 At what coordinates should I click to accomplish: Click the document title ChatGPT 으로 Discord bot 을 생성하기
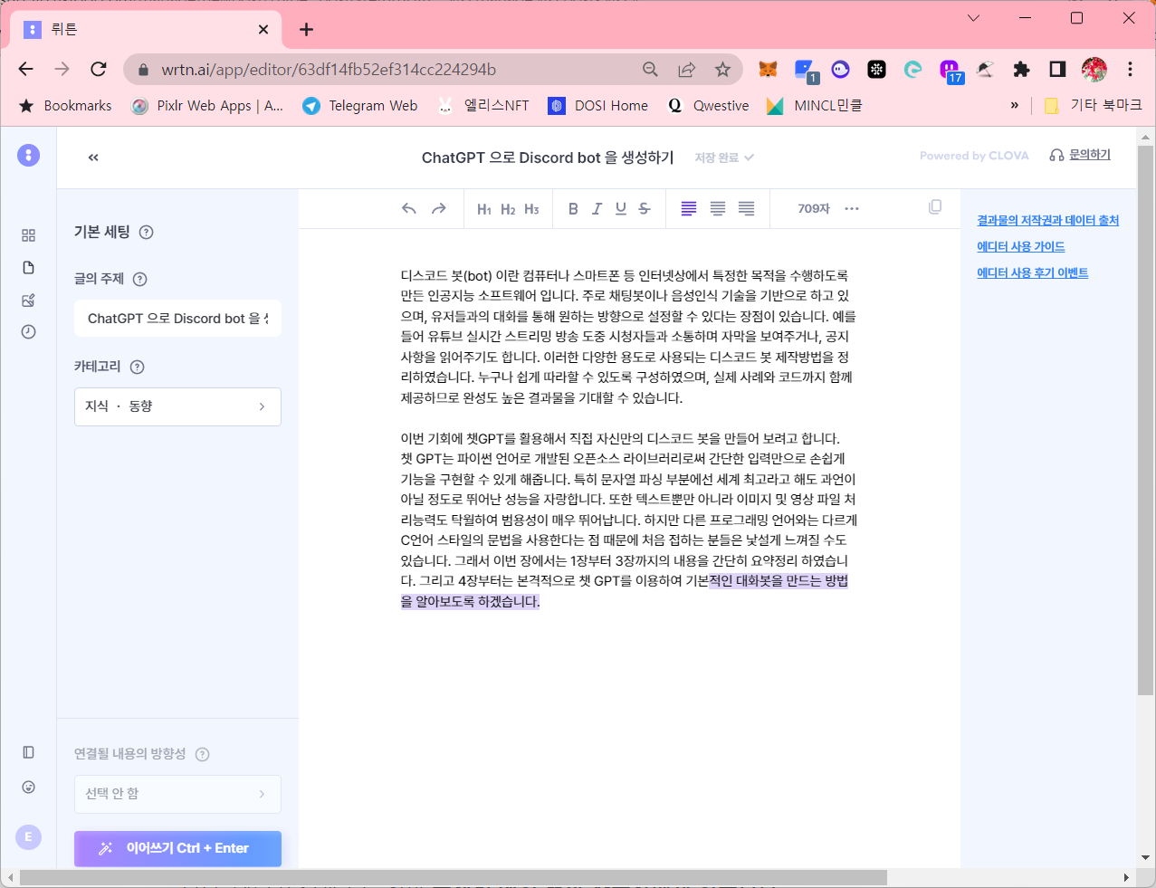click(x=548, y=158)
